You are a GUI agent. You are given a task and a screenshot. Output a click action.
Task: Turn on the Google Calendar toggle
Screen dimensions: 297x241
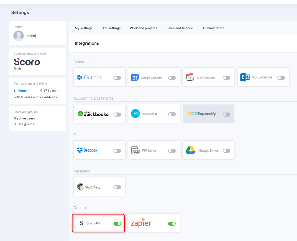(172, 78)
